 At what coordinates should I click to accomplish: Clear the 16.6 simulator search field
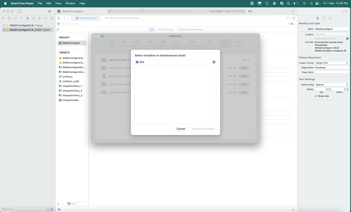tap(214, 62)
